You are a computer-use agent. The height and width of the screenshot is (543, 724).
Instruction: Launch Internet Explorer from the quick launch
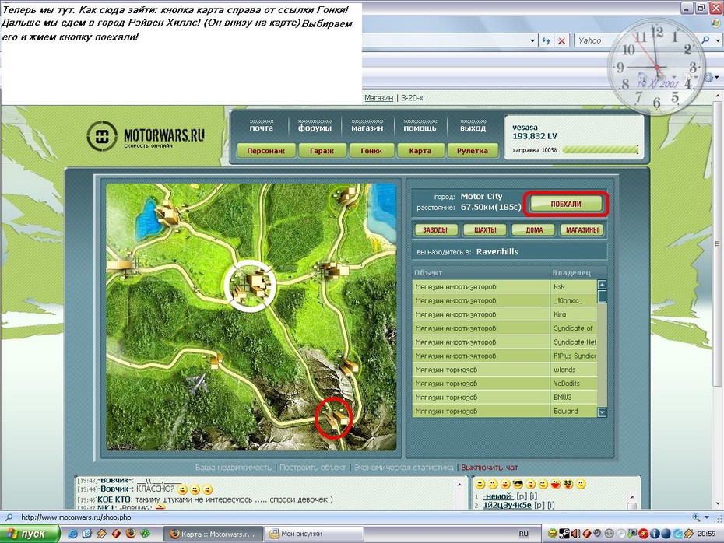(x=72, y=534)
